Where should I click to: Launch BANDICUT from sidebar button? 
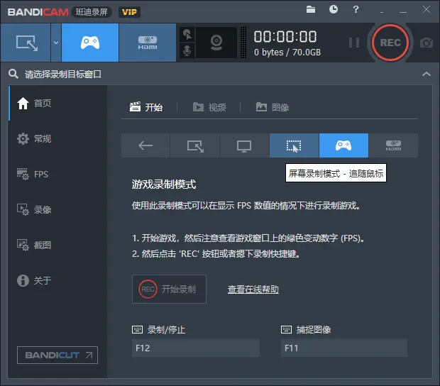(57, 355)
